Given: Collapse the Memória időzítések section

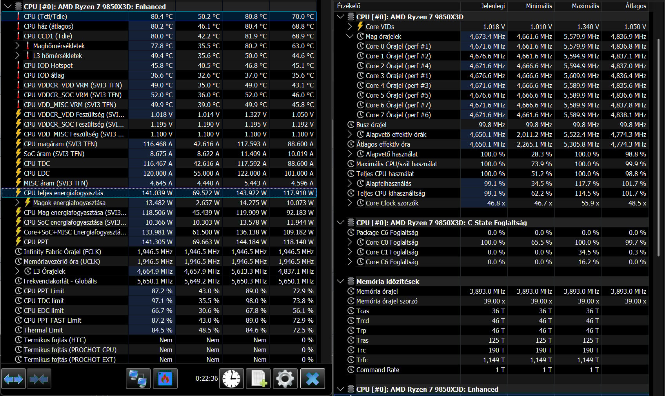Looking at the screenshot, I should coord(340,282).
